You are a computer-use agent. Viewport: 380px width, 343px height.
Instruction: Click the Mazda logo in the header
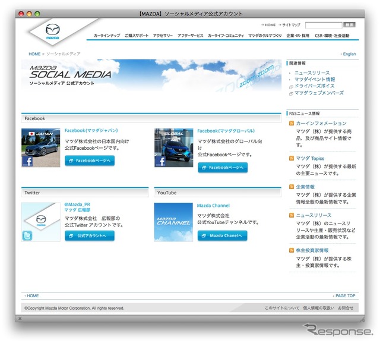click(x=53, y=32)
